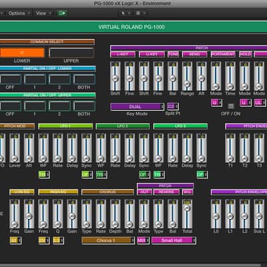267x267 pixels.
Task: Set Partial Lower to OFF
Action: point(10,79)
